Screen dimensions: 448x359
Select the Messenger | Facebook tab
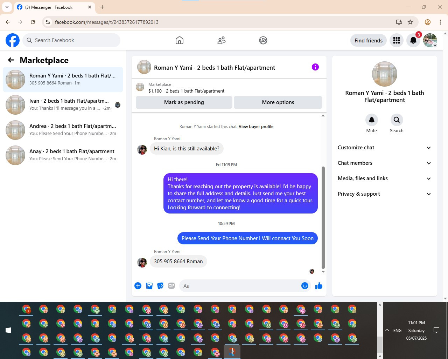tap(54, 7)
